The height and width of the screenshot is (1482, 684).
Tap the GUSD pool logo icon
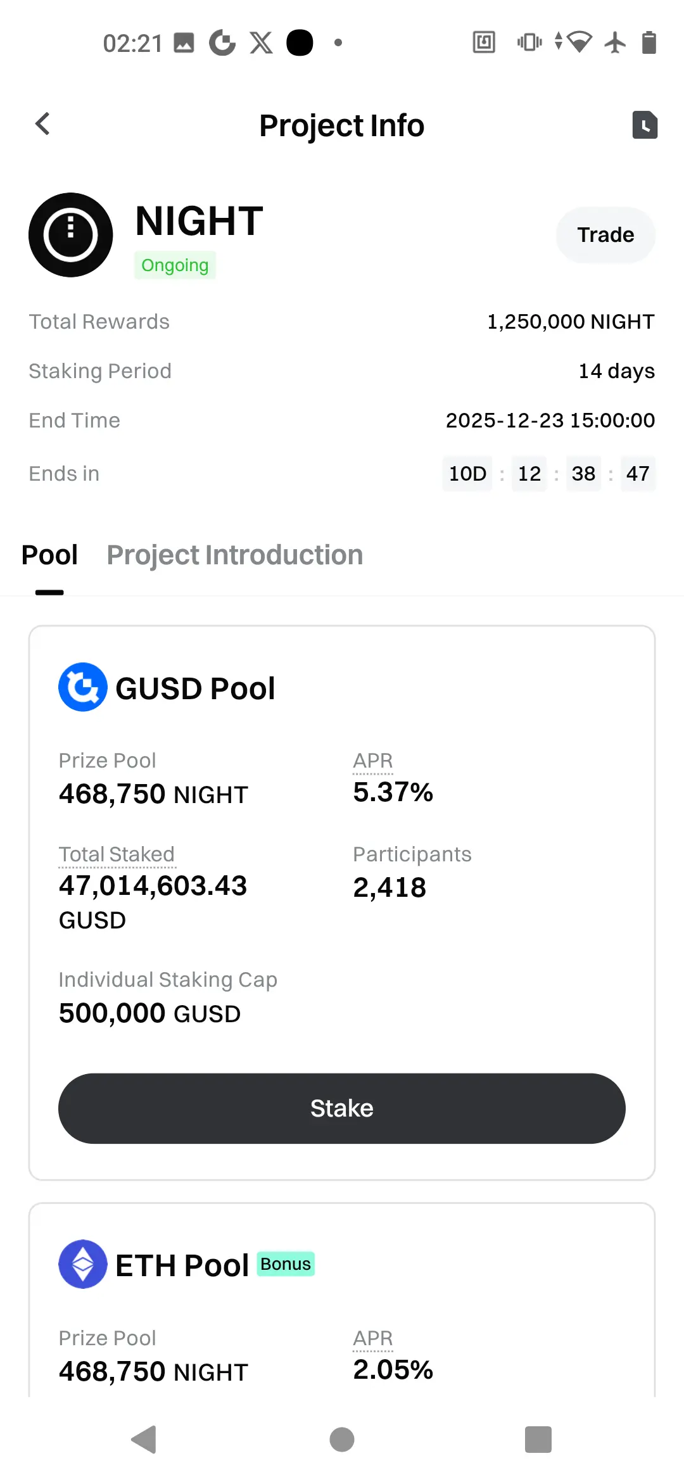82,687
